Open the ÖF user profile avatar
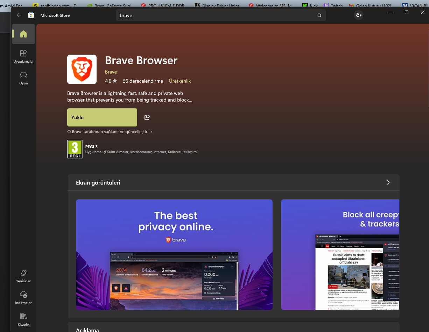Screen dimensions: 429x332 tap(359, 15)
